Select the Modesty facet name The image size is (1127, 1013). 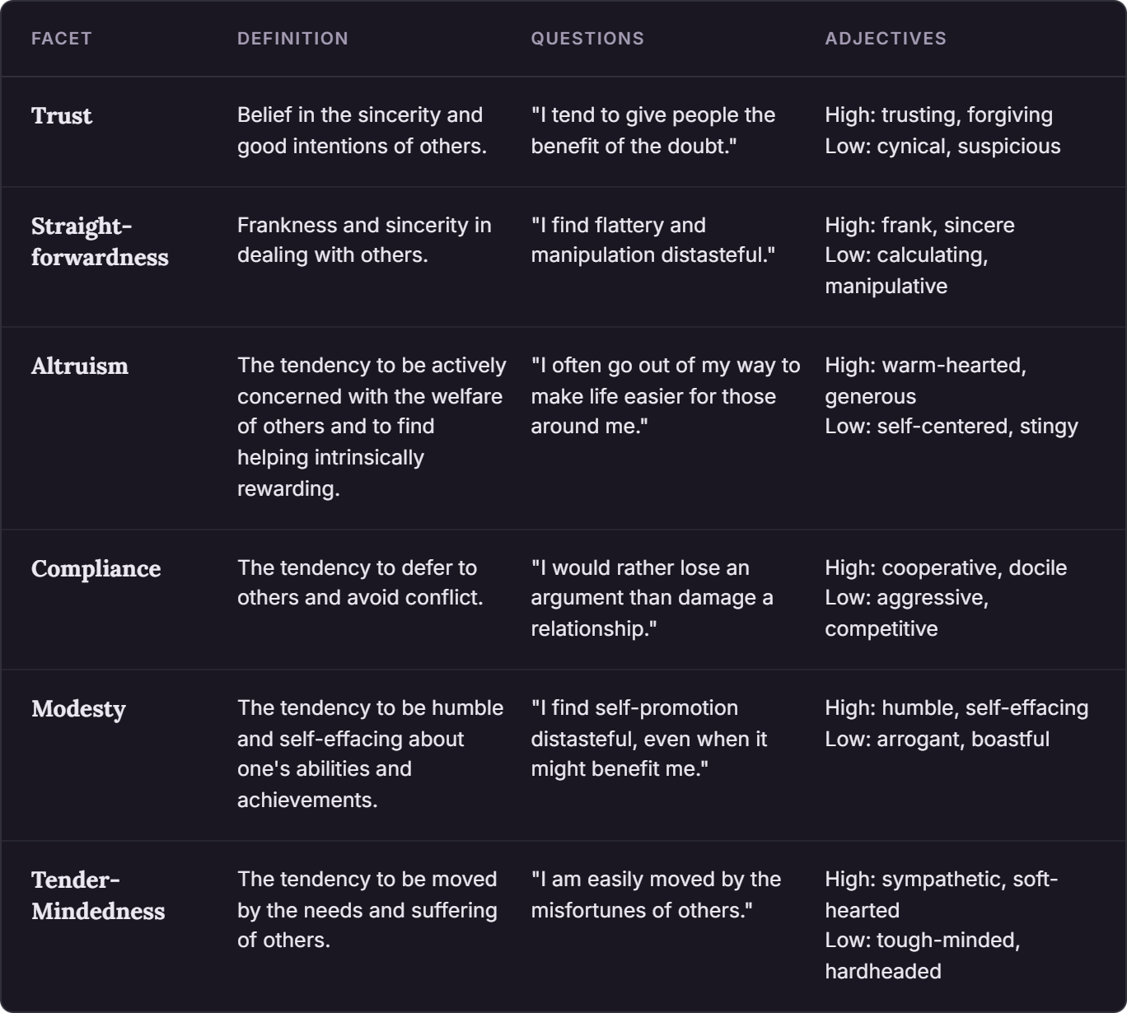pyautogui.click(x=79, y=709)
